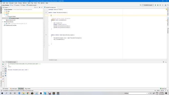Select the VariableConcepts.java editor tab
This screenshot has width=169, height=95.
pos(50,7)
